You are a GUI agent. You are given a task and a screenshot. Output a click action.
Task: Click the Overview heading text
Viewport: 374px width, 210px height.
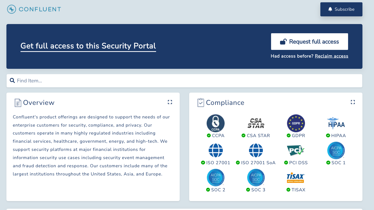point(39,103)
